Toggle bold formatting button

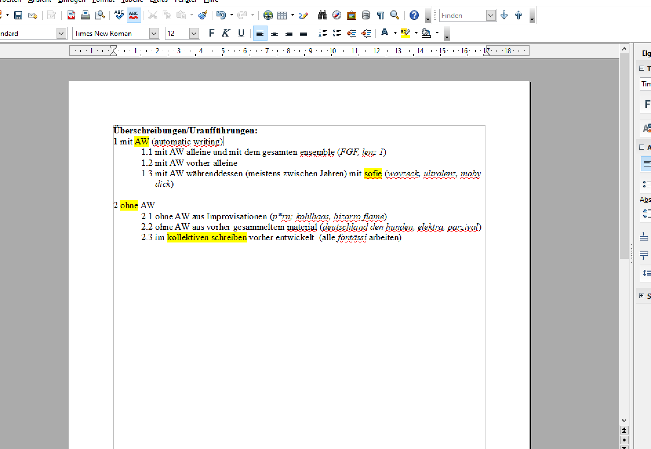tap(212, 33)
